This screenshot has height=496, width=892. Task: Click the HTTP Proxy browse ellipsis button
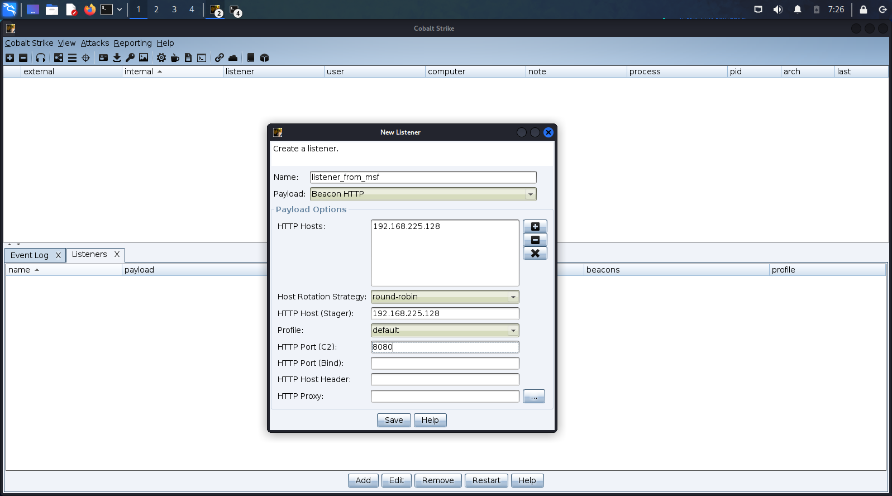(533, 396)
